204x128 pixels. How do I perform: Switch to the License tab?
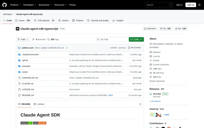[39, 104]
